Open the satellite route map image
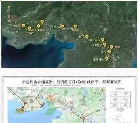Image resolution: width=138 pixels, height=123 pixels. click(69, 34)
